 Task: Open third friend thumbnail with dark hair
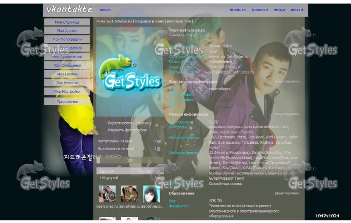tap(151, 194)
